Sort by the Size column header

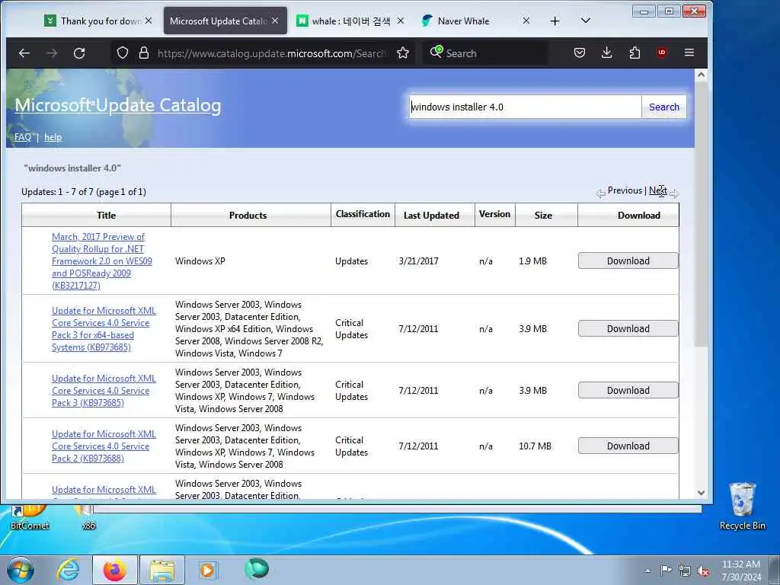[543, 215]
